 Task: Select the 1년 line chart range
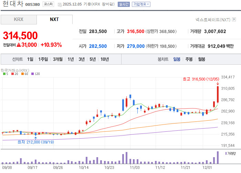(71, 59)
